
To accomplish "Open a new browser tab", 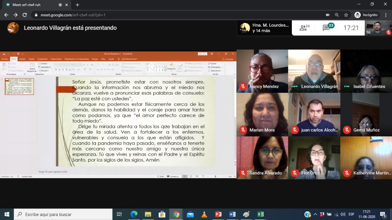I will coord(77,5).
